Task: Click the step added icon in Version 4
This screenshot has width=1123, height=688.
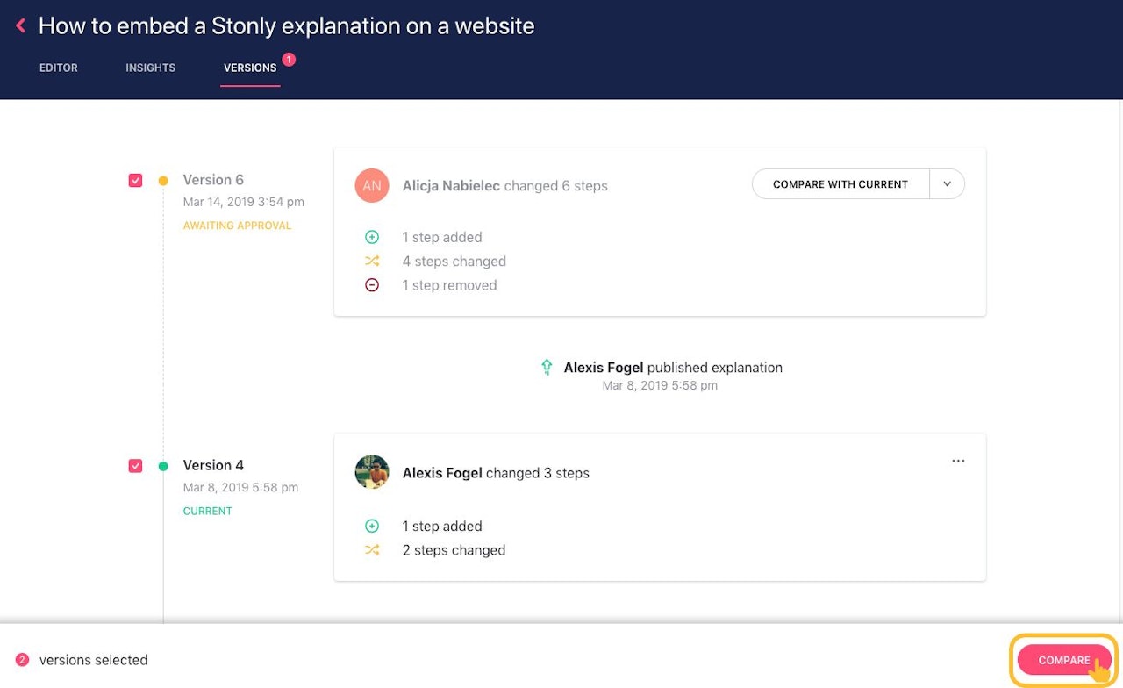Action: pos(372,526)
